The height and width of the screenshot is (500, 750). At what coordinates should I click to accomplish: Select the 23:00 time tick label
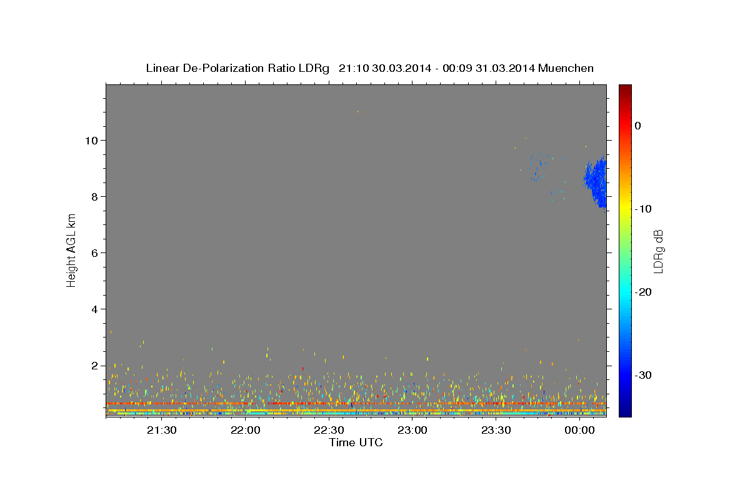click(x=412, y=430)
